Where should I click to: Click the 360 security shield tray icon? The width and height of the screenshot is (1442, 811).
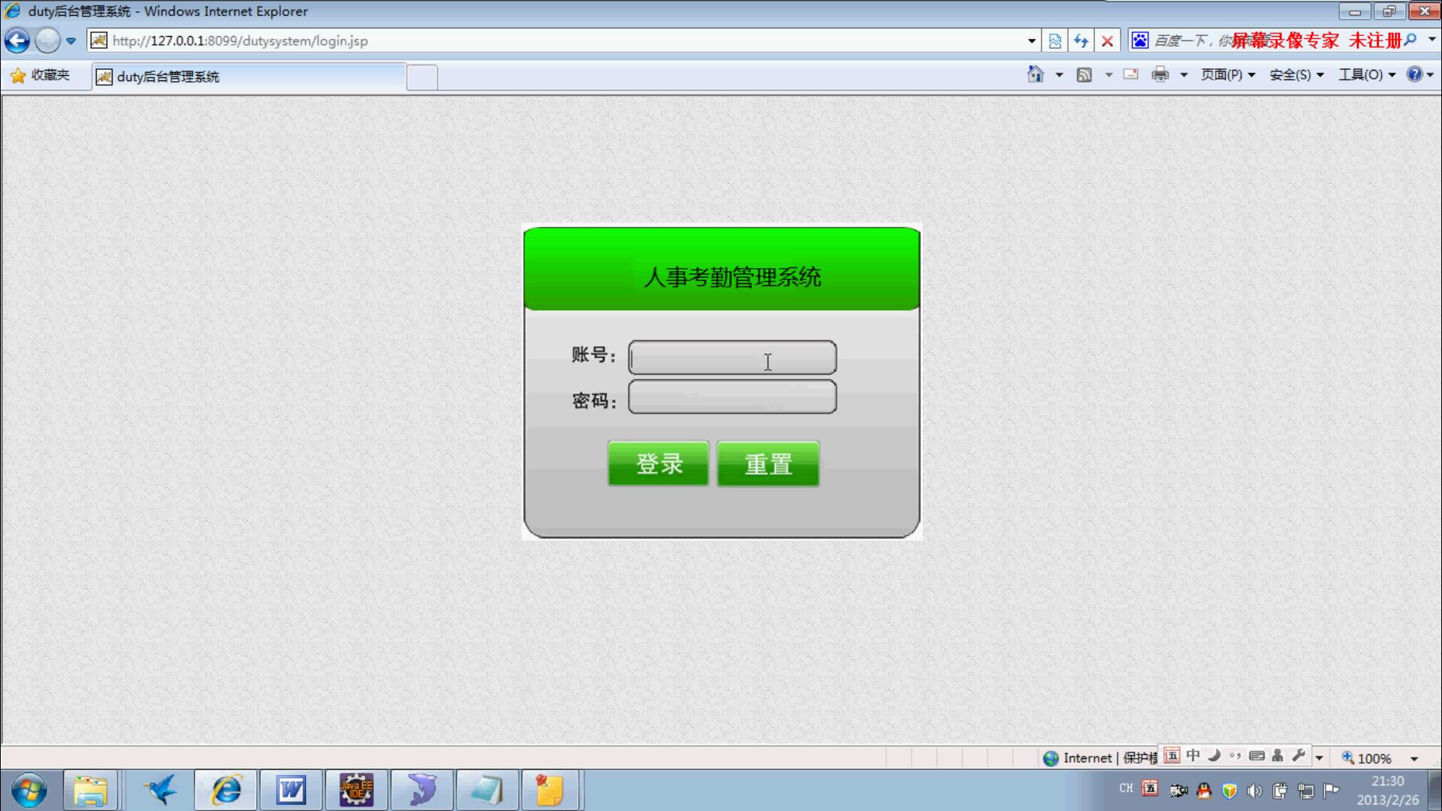click(1229, 791)
